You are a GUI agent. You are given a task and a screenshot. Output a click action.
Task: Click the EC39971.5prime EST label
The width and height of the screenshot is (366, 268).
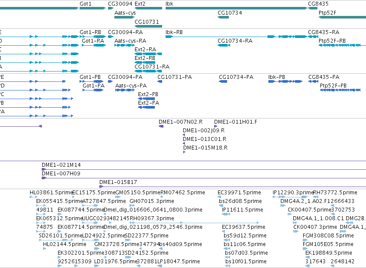[239, 193]
